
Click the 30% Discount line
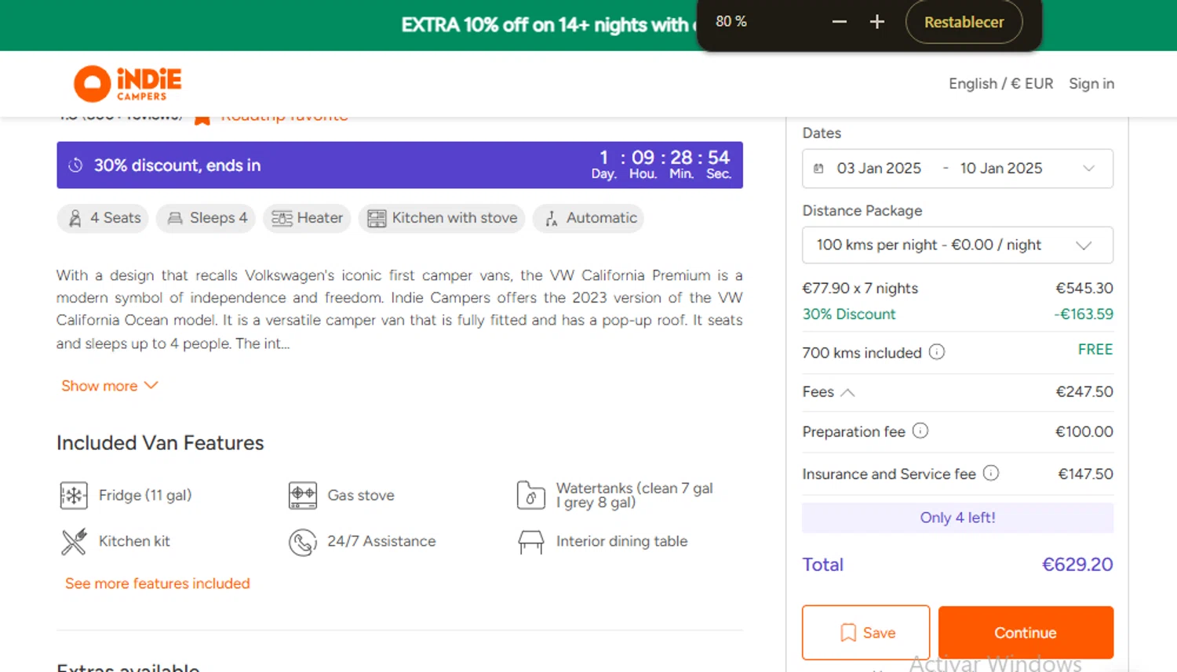tap(957, 314)
